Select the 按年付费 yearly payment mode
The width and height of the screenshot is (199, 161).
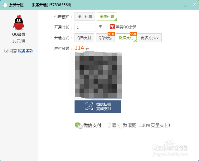pos(107,16)
